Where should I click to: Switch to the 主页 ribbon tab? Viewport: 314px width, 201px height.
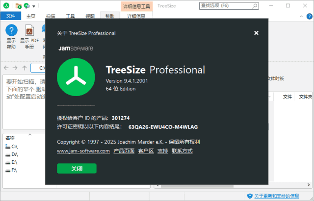31,16
